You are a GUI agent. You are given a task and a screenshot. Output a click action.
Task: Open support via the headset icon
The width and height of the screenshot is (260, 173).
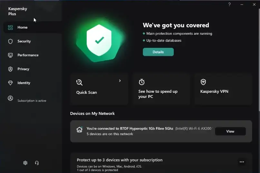(37, 163)
